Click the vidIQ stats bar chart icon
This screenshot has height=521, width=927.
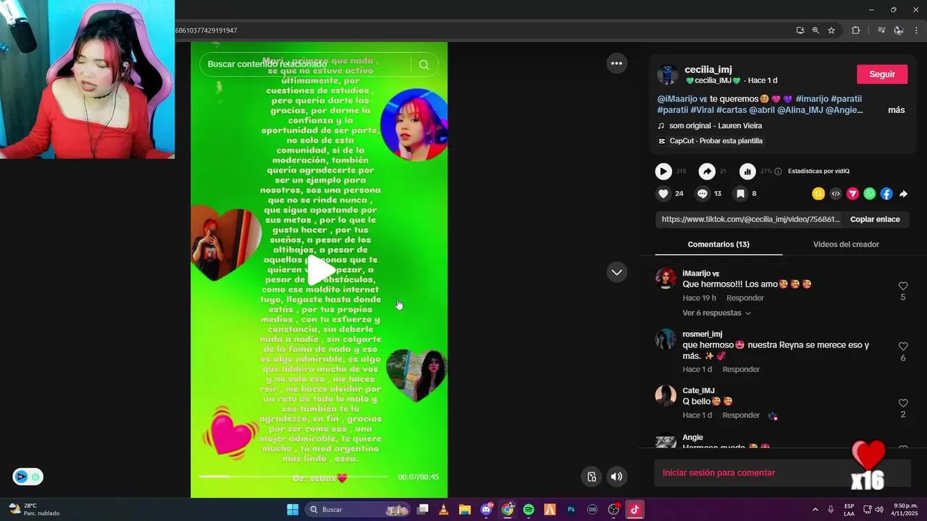[x=747, y=171]
